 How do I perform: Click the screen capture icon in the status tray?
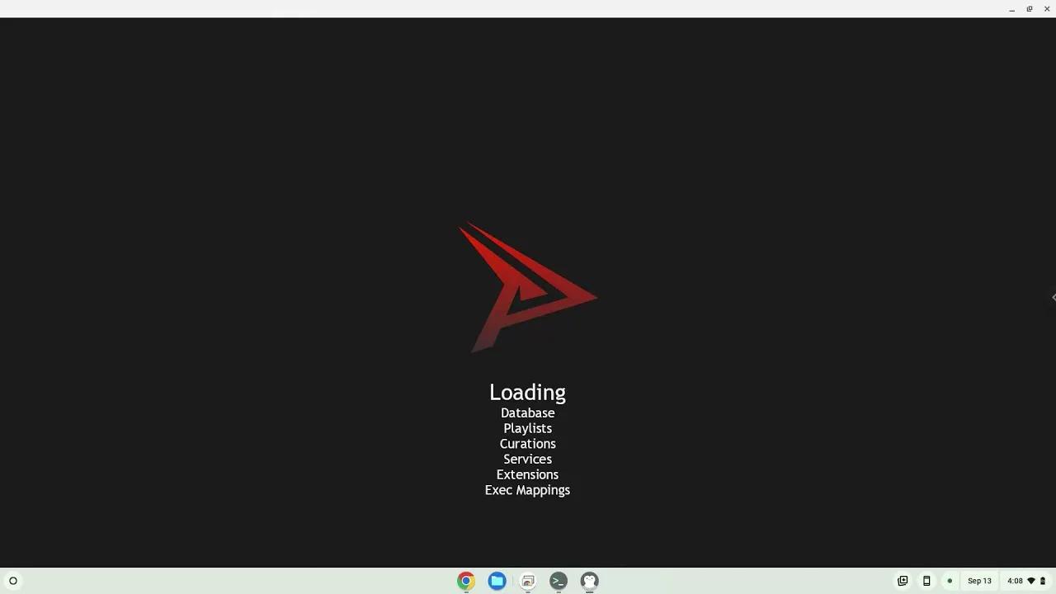[903, 581]
